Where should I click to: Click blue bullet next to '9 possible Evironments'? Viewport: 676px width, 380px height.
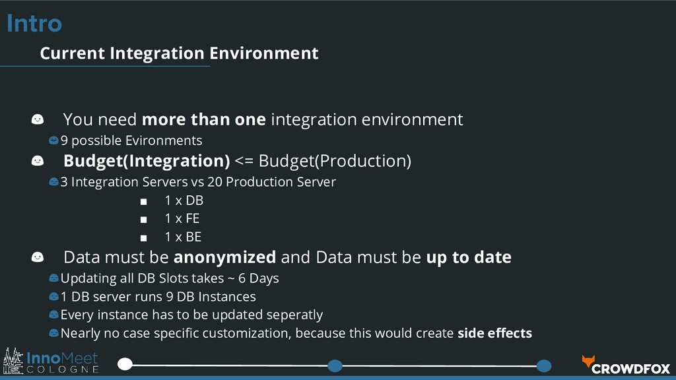(x=53, y=141)
